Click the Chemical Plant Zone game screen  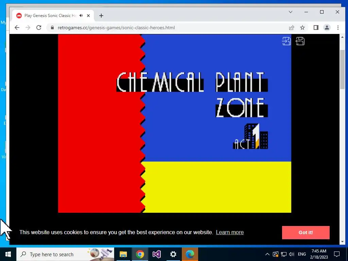[x=174, y=123]
